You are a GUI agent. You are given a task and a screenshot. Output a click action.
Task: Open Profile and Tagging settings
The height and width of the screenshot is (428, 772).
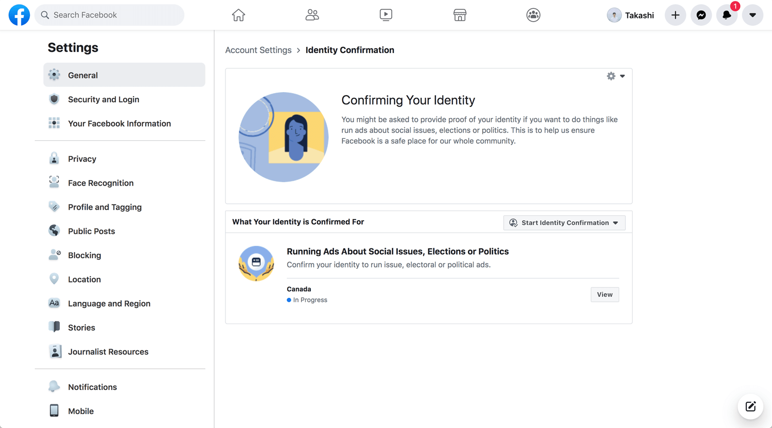tap(125, 207)
